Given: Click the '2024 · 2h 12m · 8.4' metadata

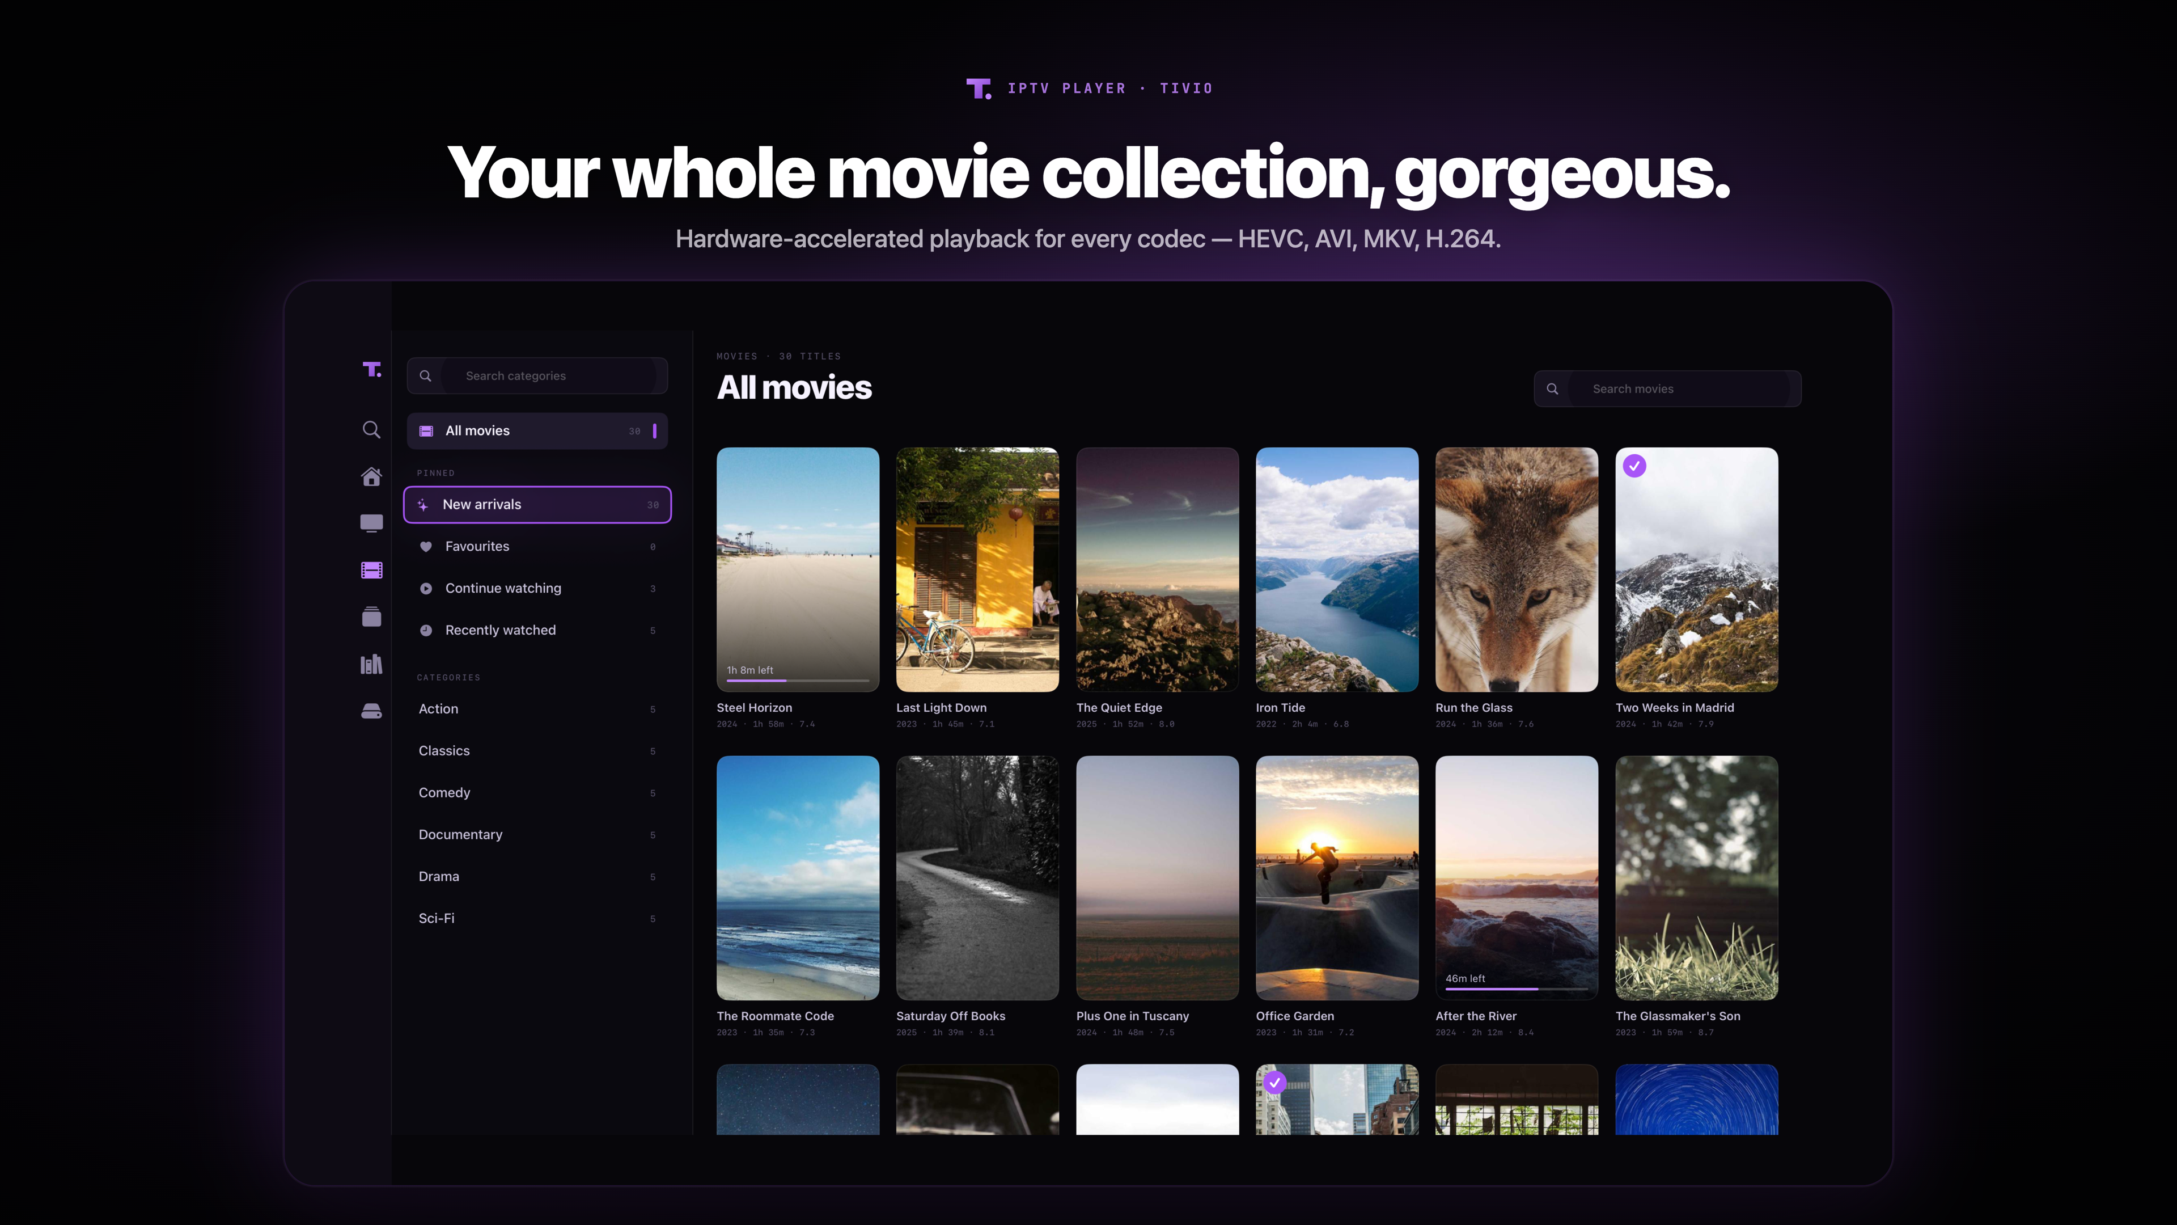Looking at the screenshot, I should click(x=1484, y=1033).
